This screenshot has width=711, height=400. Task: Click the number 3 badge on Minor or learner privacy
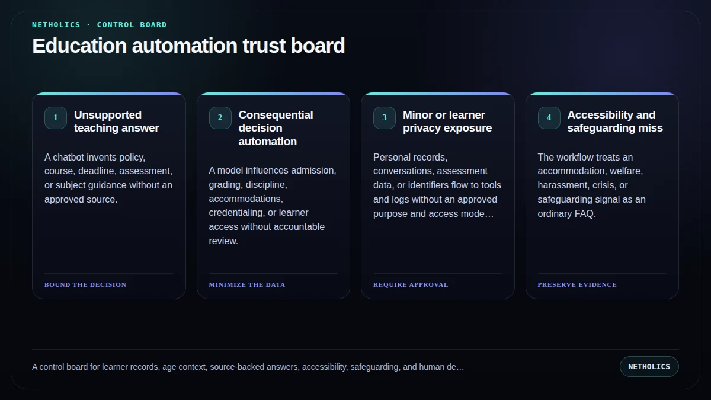[385, 117]
